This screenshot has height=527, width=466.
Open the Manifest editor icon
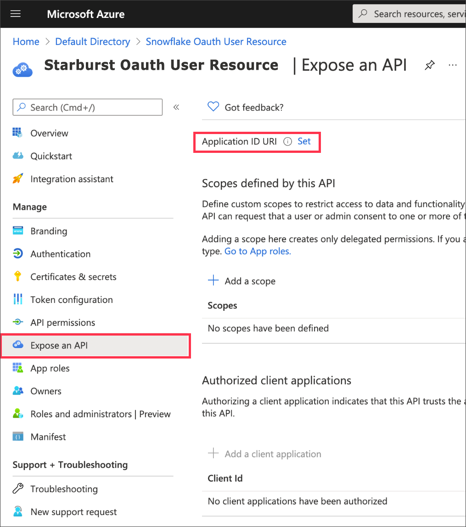coord(18,437)
